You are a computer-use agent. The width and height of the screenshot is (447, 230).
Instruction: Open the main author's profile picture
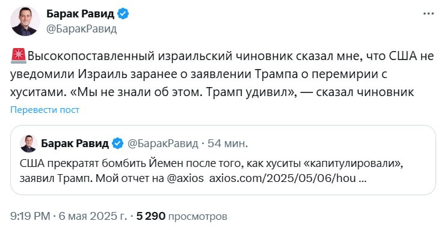tap(25, 21)
